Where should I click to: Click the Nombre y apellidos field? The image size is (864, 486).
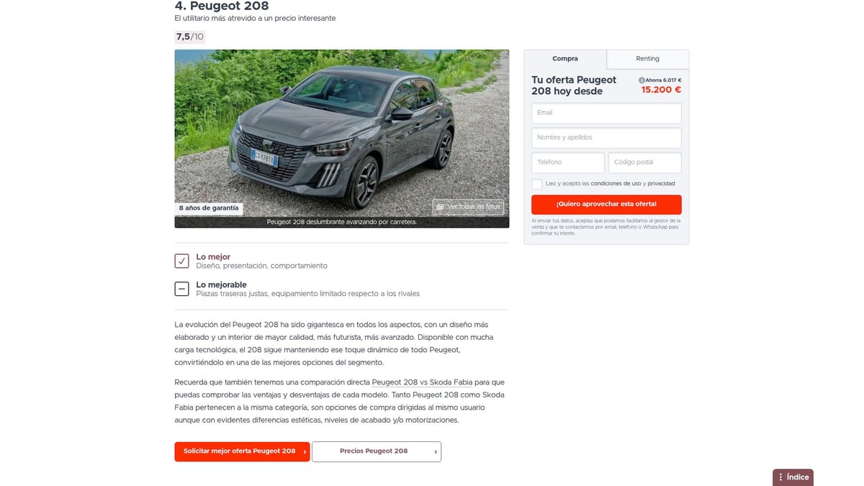pos(606,138)
